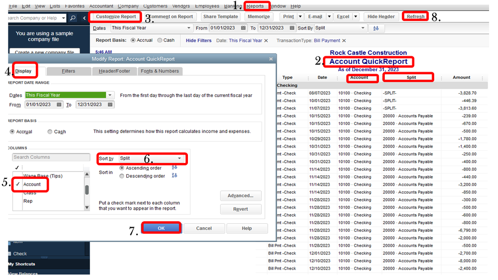The width and height of the screenshot is (498, 280).
Task: Click the amount -3,828.70 in the report
Action: (x=467, y=93)
